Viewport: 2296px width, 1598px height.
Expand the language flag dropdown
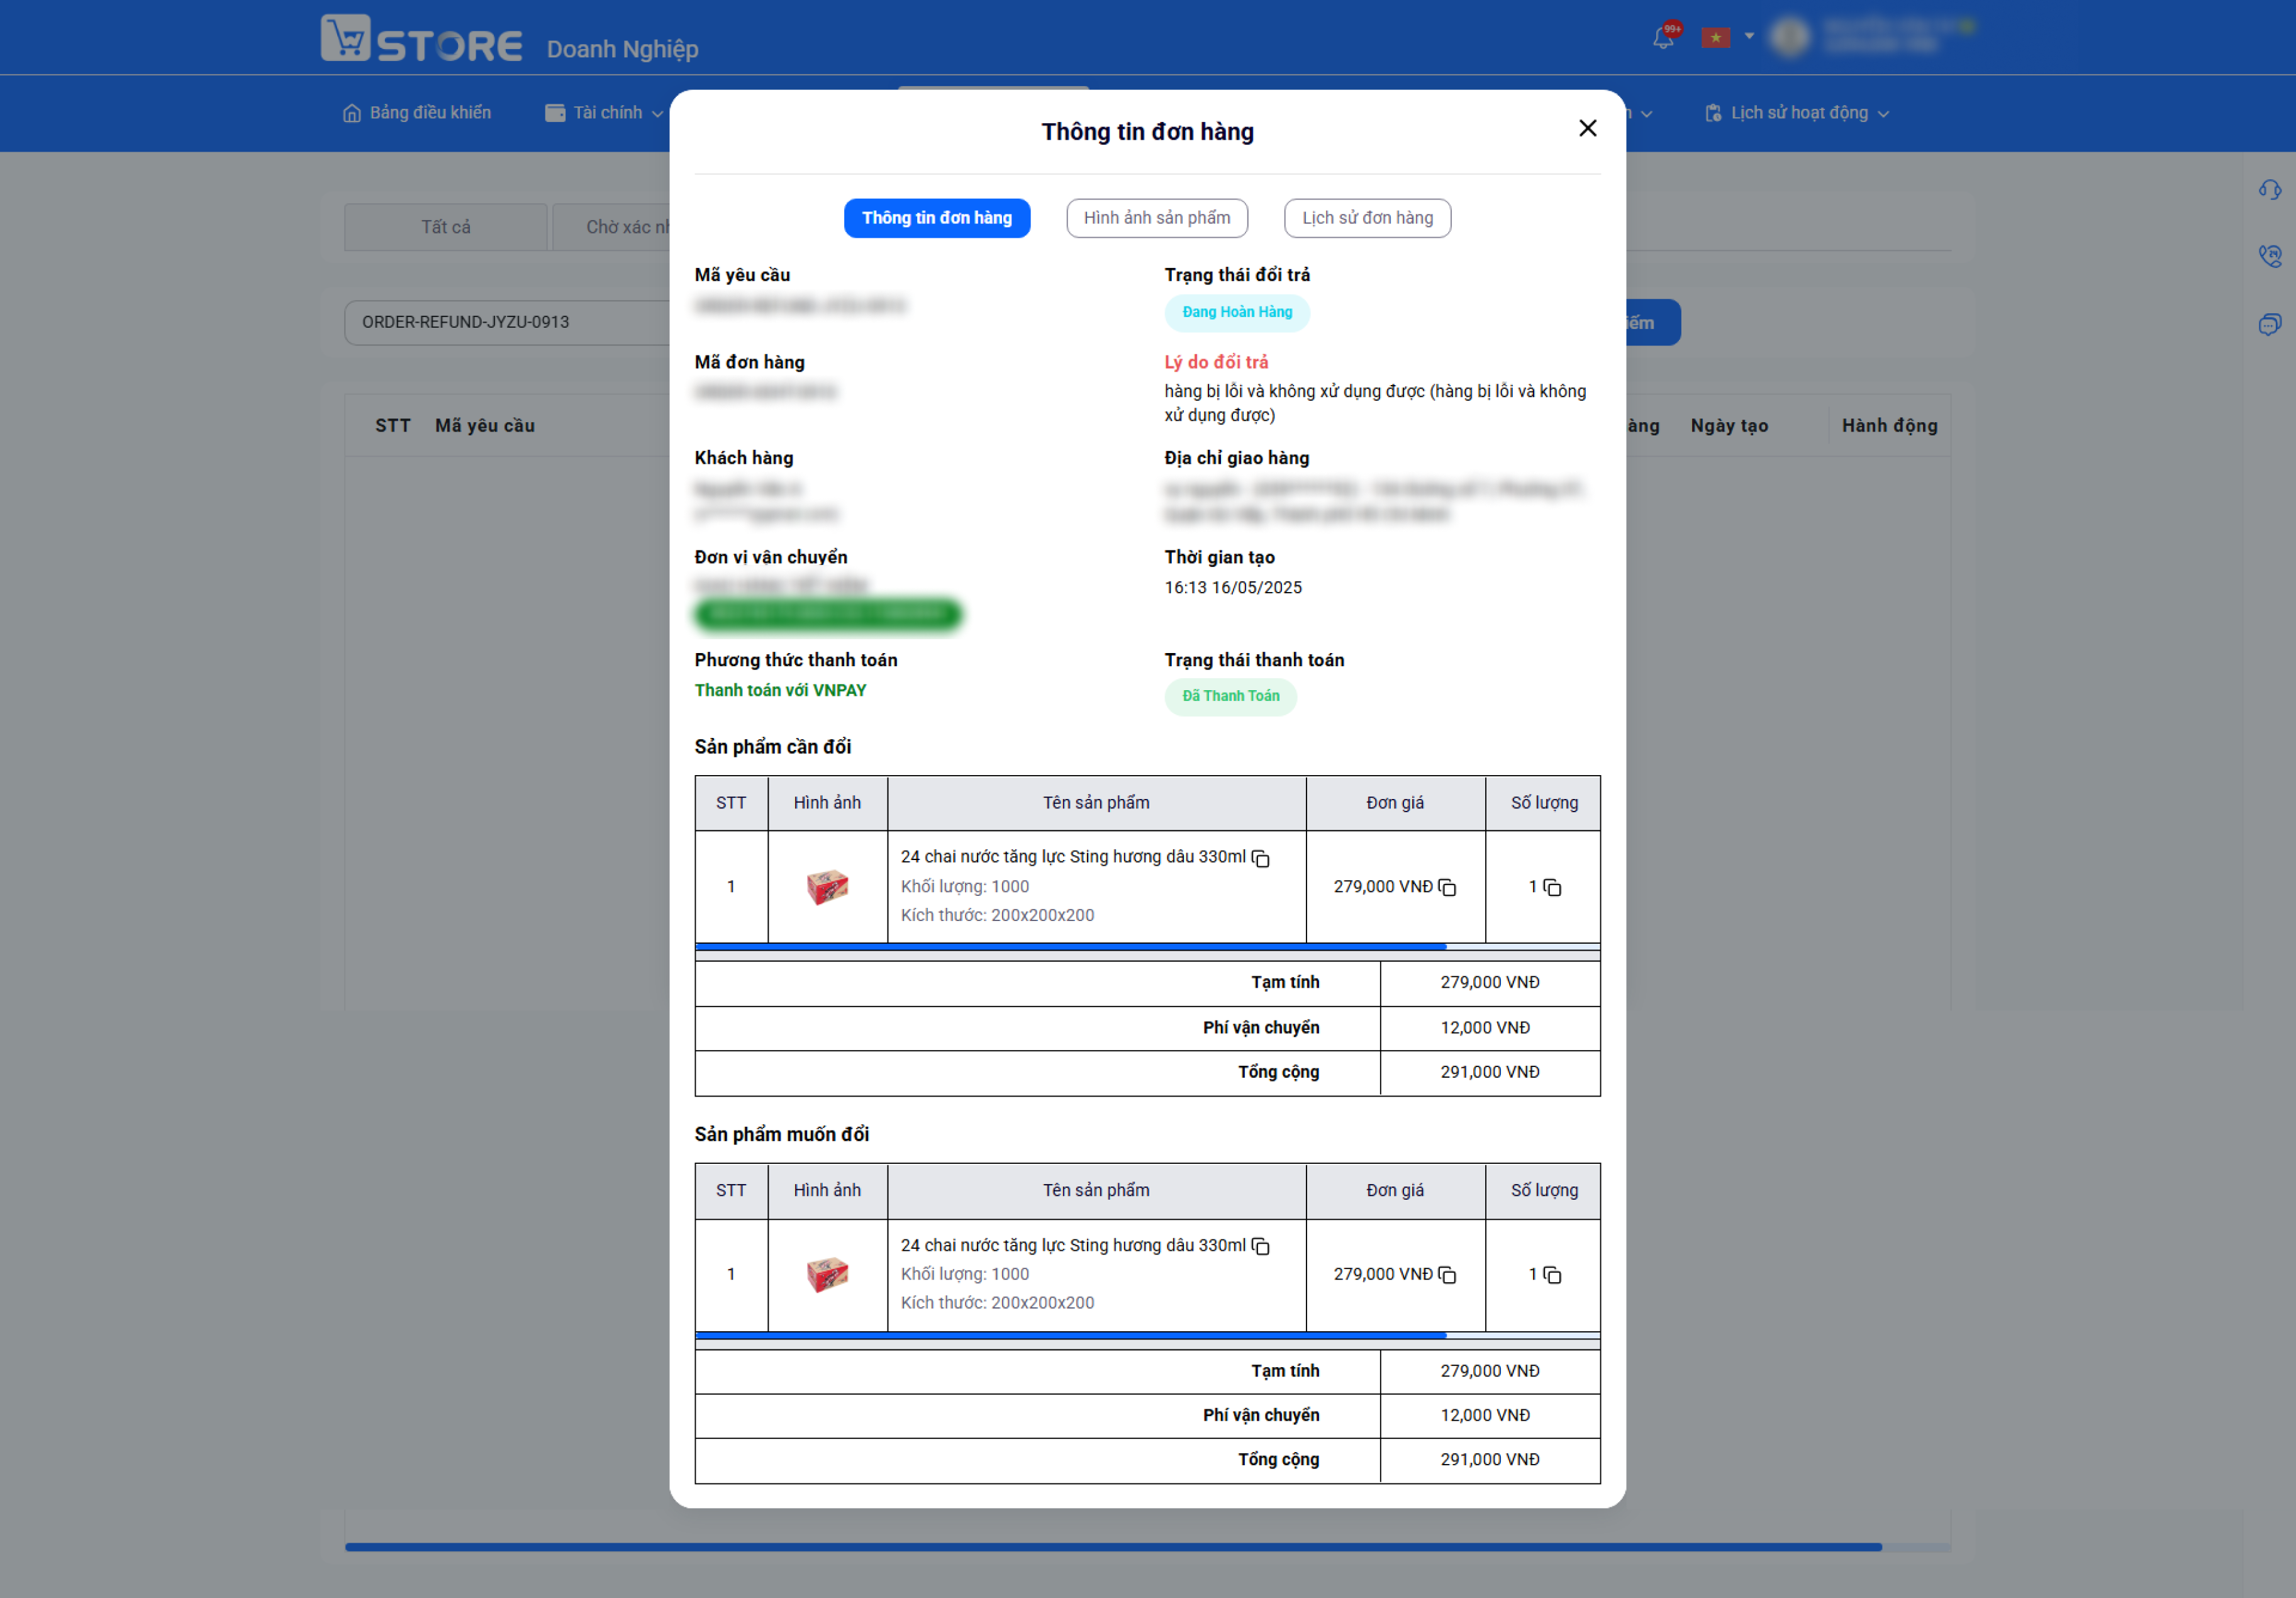(x=1728, y=37)
